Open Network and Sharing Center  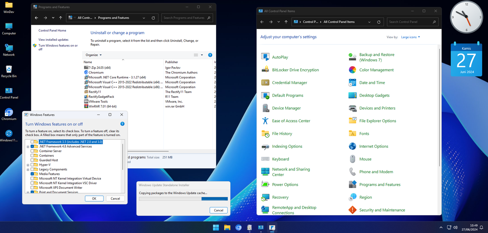click(x=286, y=172)
